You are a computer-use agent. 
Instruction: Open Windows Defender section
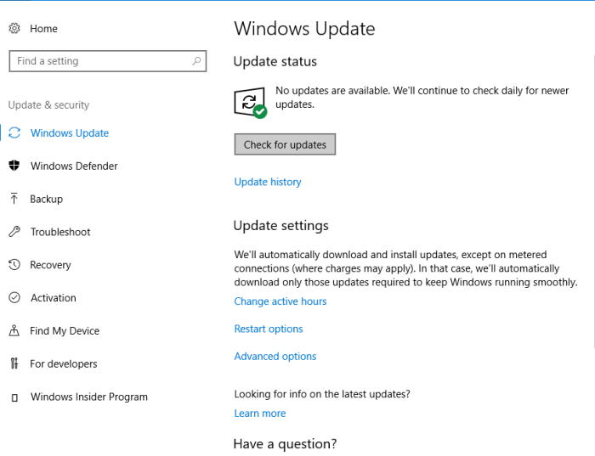pos(74,166)
